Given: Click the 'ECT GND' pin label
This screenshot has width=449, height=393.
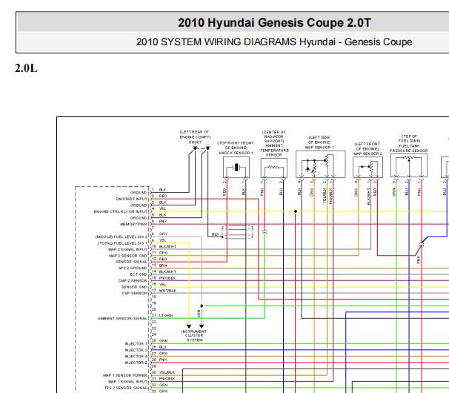Looking at the screenshot, I should (139, 274).
